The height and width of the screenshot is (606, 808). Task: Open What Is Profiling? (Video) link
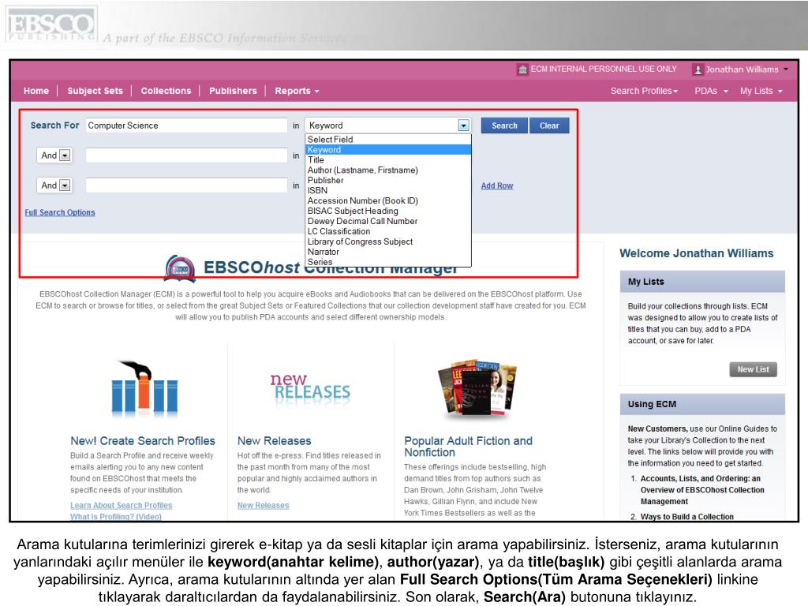pyautogui.click(x=116, y=516)
